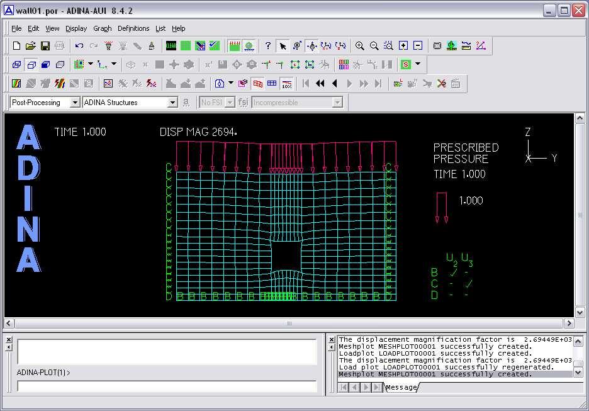
Task: Click the DISP MAG 2694. label in the plot
Action: (x=198, y=132)
